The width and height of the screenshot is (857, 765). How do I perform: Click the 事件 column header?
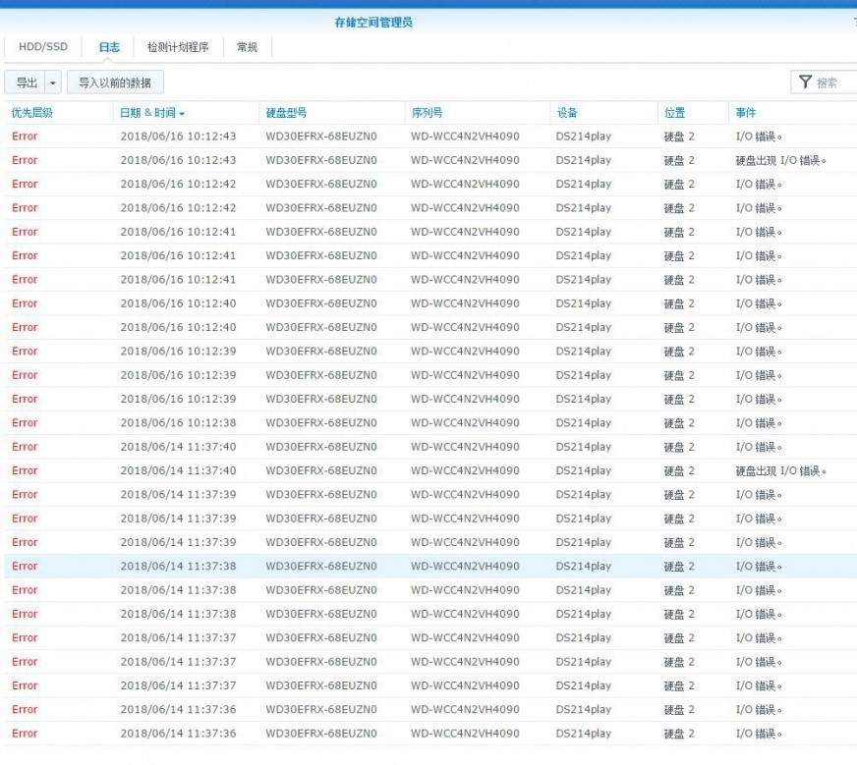(x=746, y=113)
